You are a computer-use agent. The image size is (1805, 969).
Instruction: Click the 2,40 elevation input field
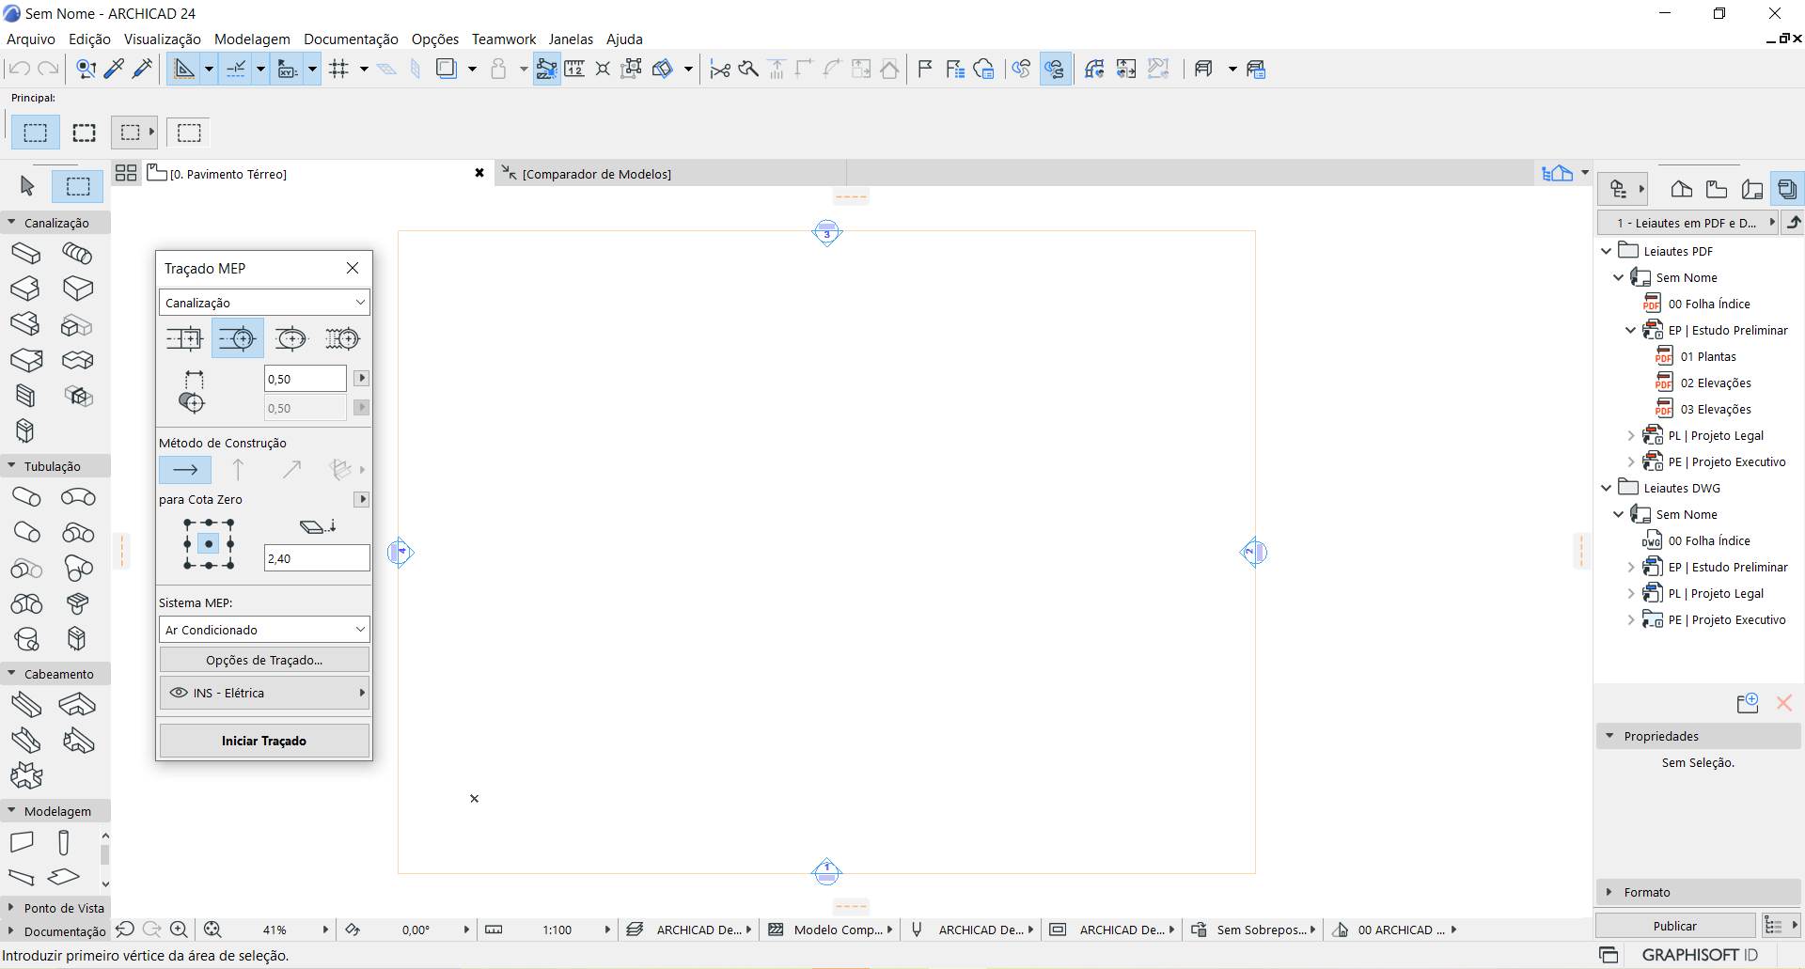pos(316,558)
